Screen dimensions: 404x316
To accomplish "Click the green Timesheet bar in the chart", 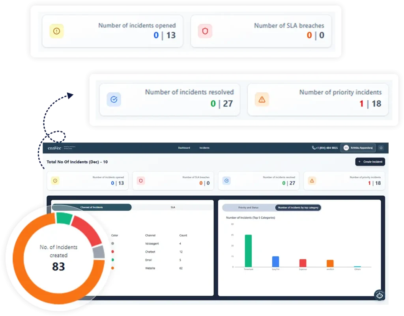I will pos(249,251).
